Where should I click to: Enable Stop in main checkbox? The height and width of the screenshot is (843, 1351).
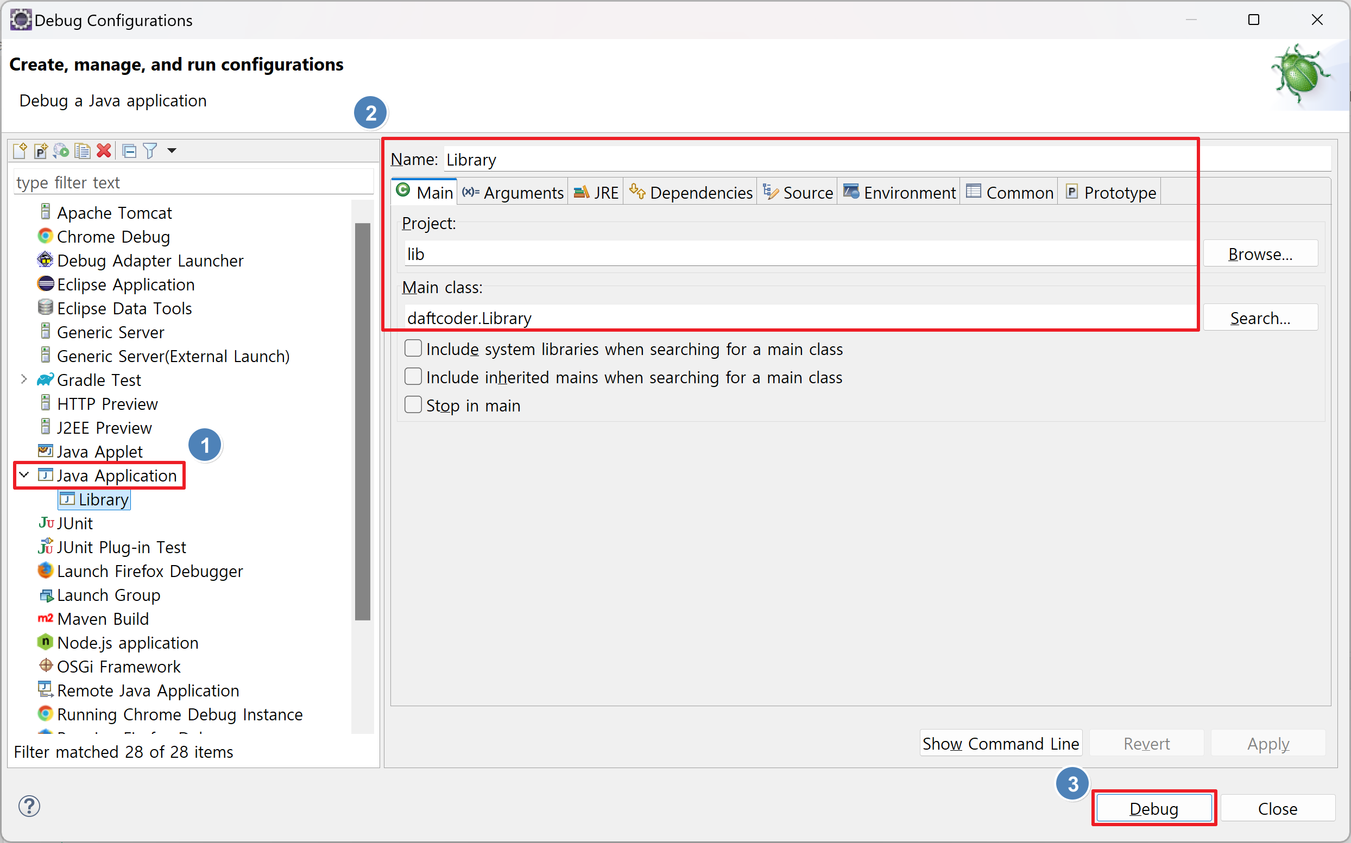(x=413, y=405)
